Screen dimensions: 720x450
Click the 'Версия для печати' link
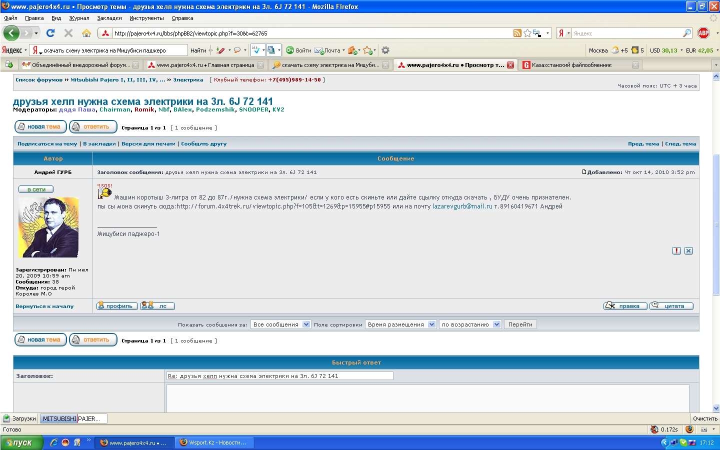tap(148, 144)
